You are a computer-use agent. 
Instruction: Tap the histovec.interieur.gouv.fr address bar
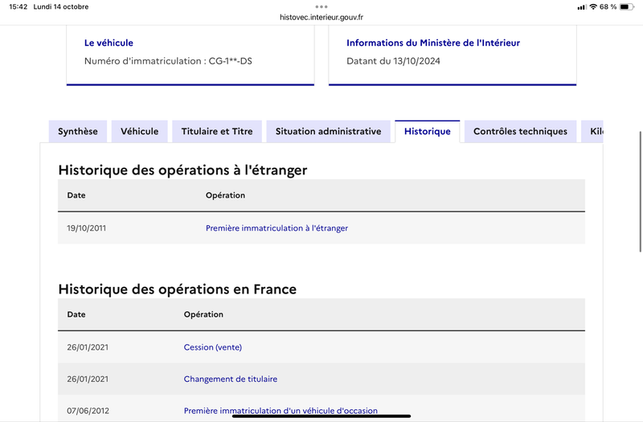pyautogui.click(x=321, y=17)
